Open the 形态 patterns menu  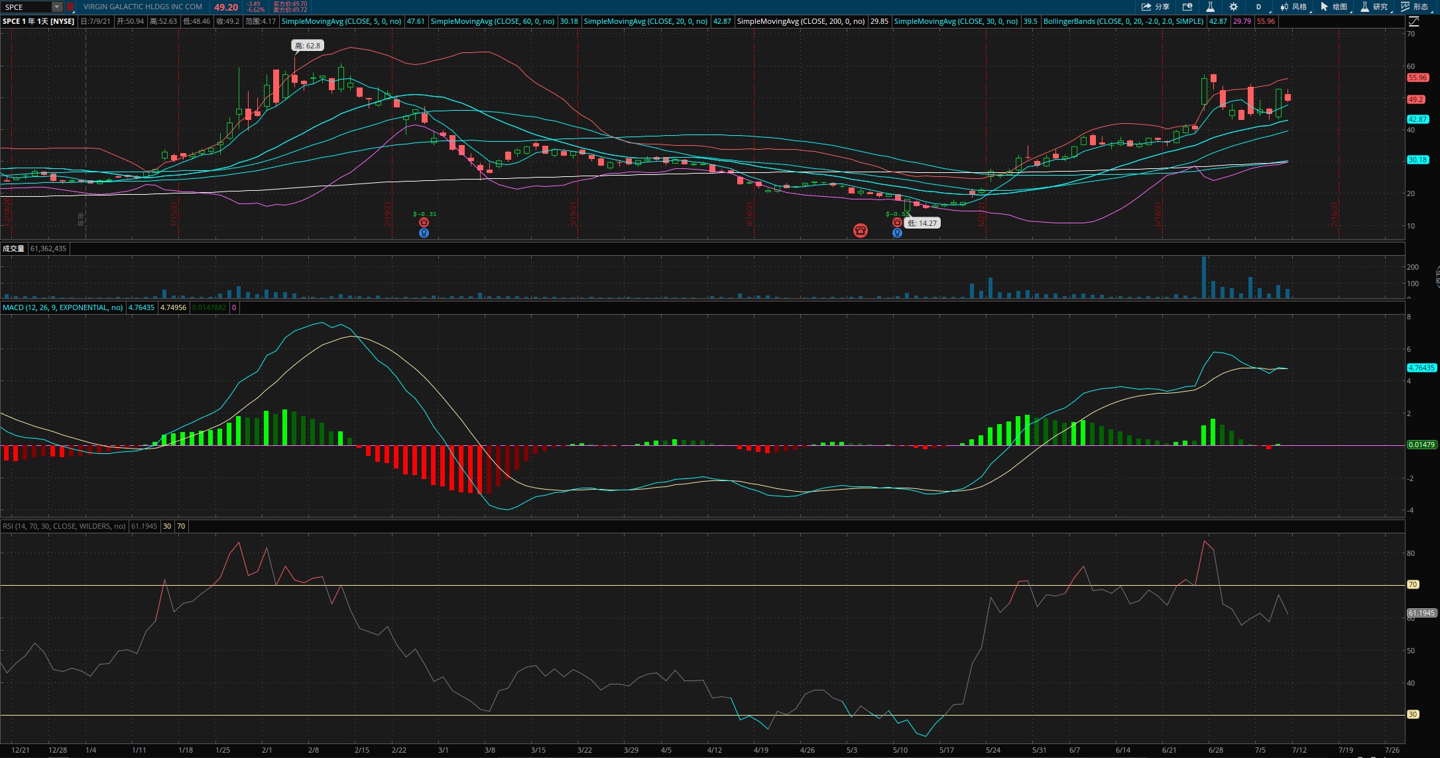coord(1414,7)
